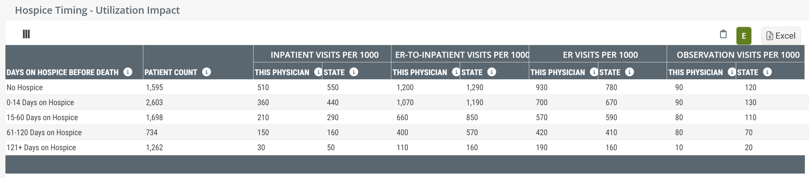The height and width of the screenshot is (178, 809).
Task: Export the table to Excel
Action: [x=781, y=36]
